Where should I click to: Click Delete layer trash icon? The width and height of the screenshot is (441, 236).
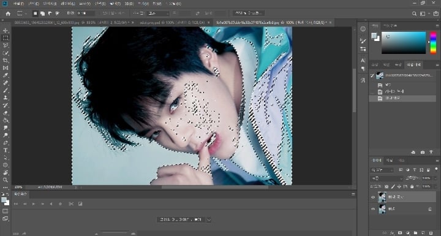click(431, 233)
